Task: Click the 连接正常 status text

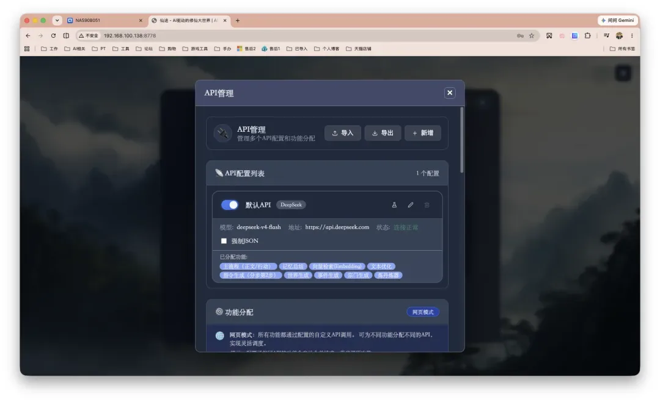Action: pos(406,228)
